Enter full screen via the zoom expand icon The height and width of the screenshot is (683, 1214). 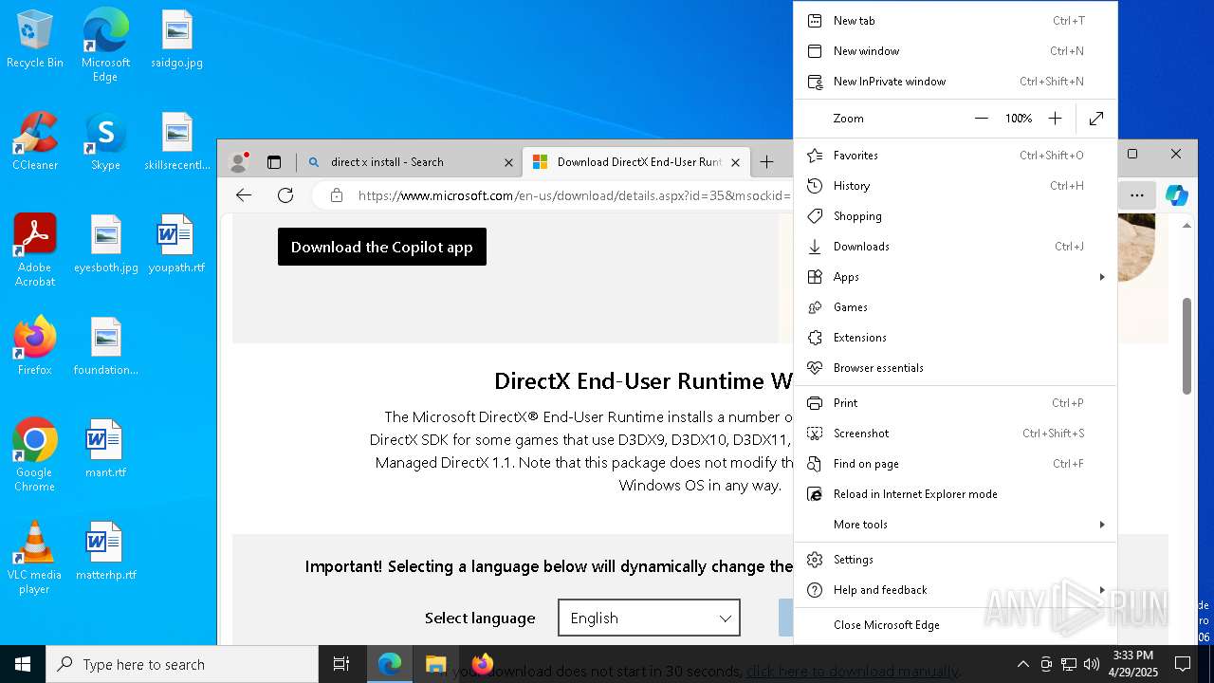click(x=1096, y=119)
